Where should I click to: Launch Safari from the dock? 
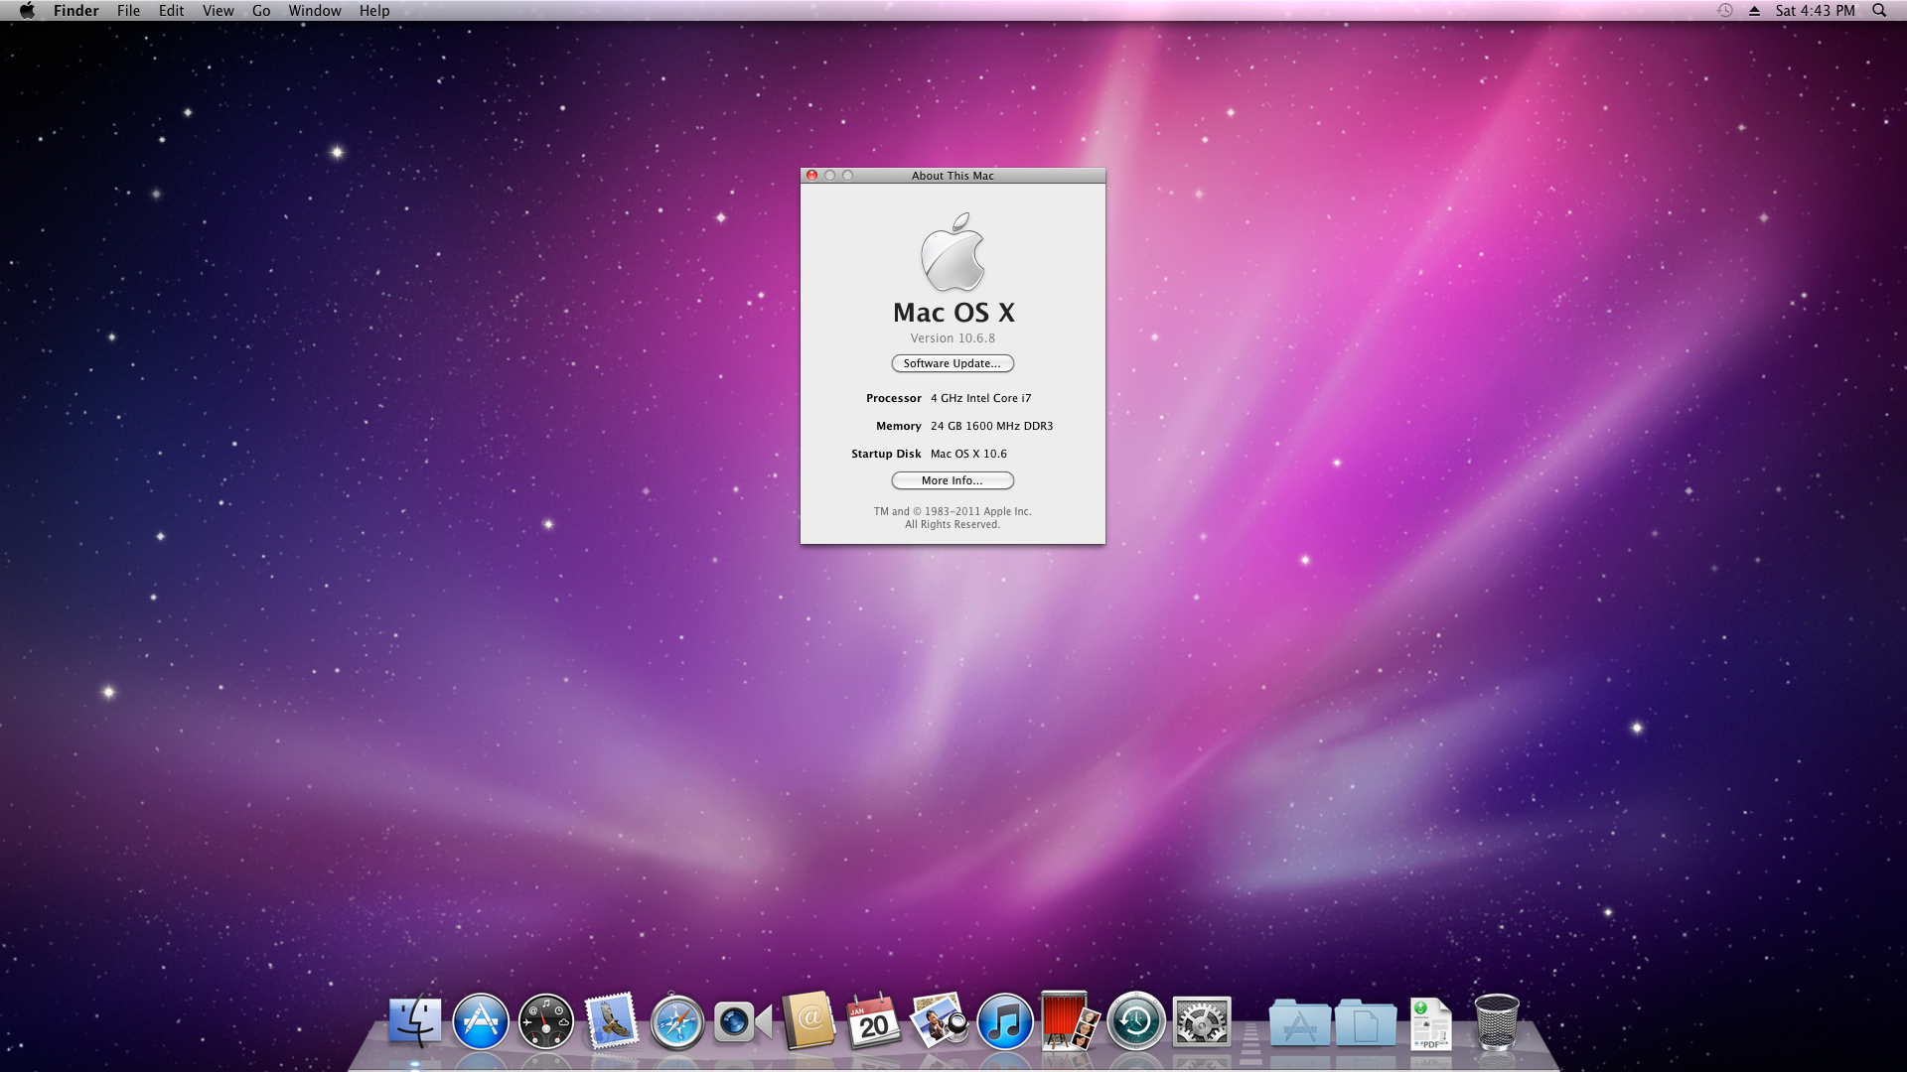677,1021
